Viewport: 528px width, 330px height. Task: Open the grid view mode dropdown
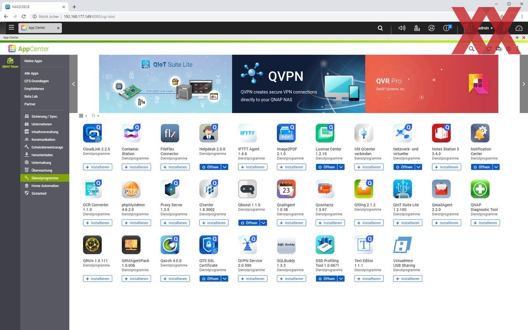(83, 116)
